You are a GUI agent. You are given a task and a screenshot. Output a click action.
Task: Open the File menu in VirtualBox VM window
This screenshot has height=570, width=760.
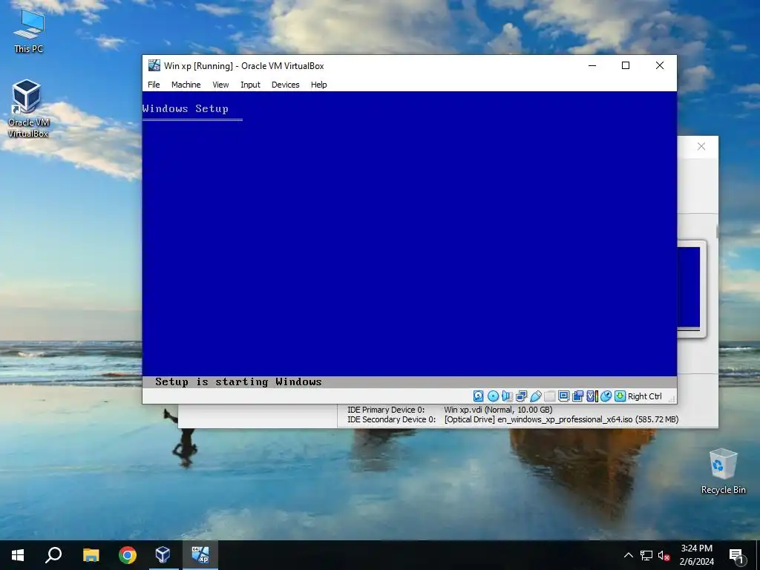(x=154, y=85)
